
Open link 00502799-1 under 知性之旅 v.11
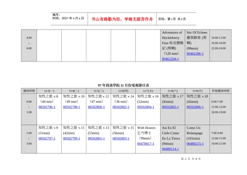[x=71, y=138]
